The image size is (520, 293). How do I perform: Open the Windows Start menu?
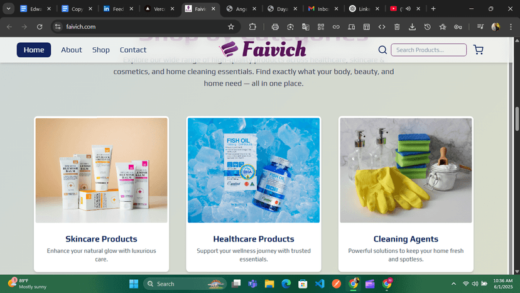134,284
